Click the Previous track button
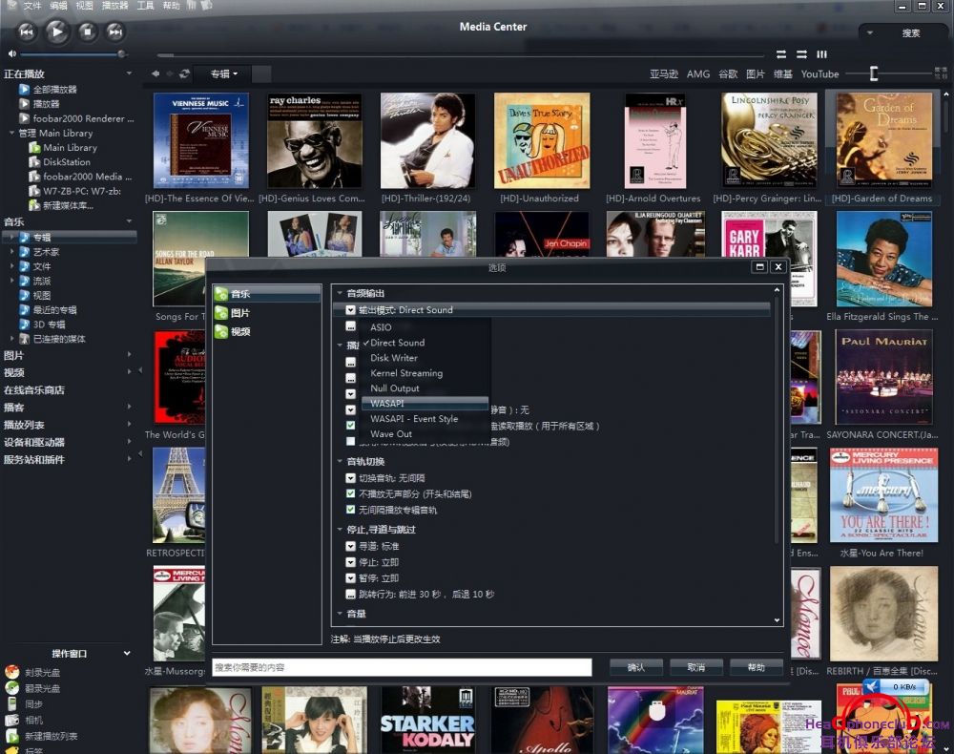This screenshot has height=754, width=954. [26, 31]
